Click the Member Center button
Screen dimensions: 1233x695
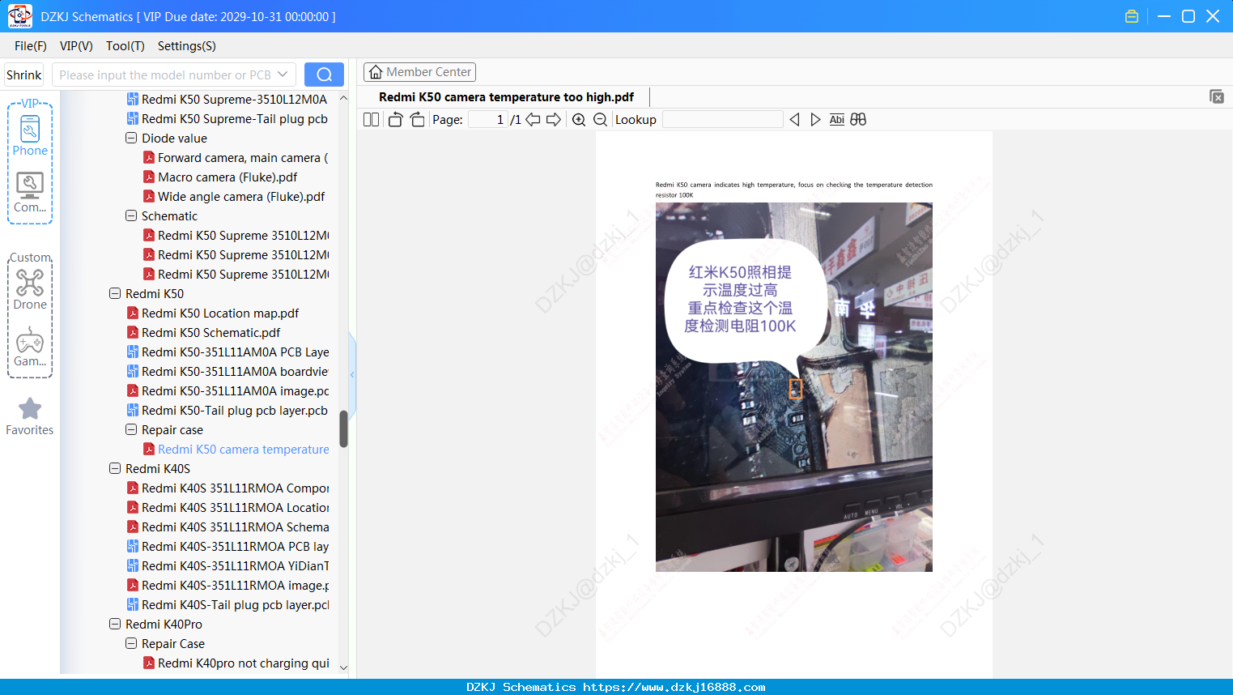(419, 72)
